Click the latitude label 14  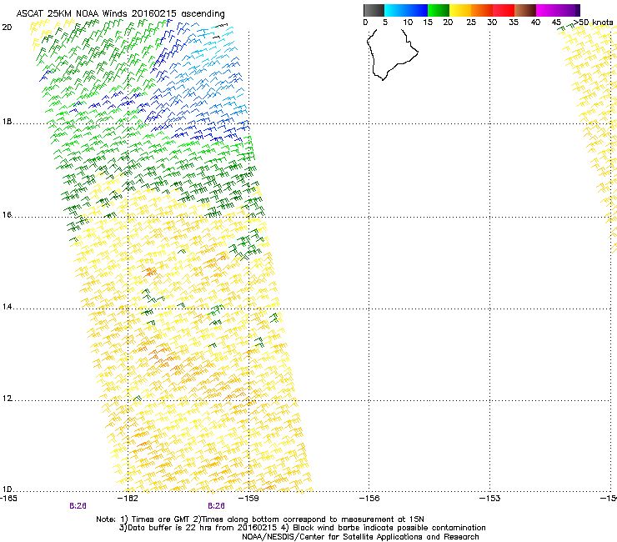pyautogui.click(x=7, y=307)
